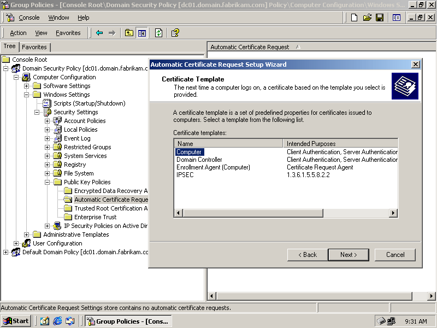
Task: Click the Windows Start button
Action: coord(16,321)
